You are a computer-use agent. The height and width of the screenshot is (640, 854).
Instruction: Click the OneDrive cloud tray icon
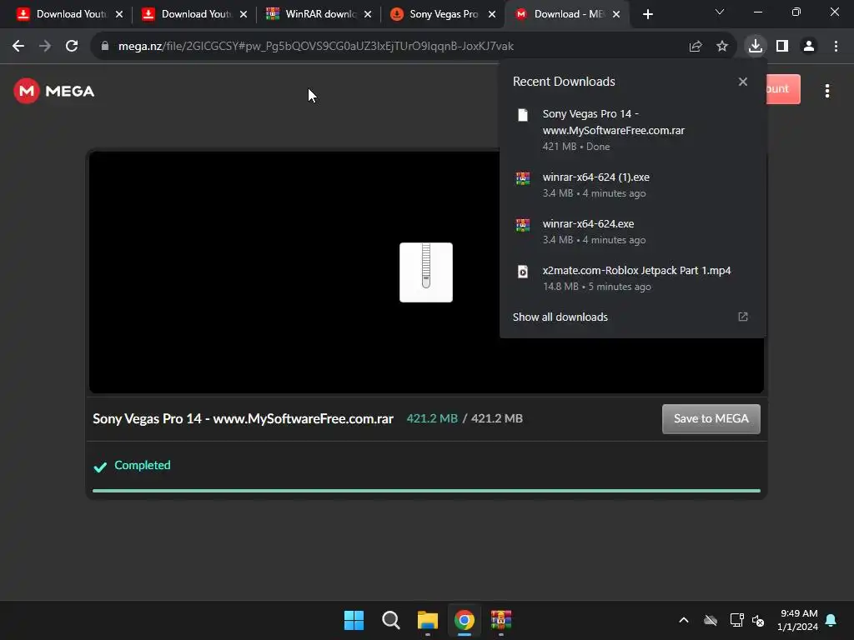711,620
